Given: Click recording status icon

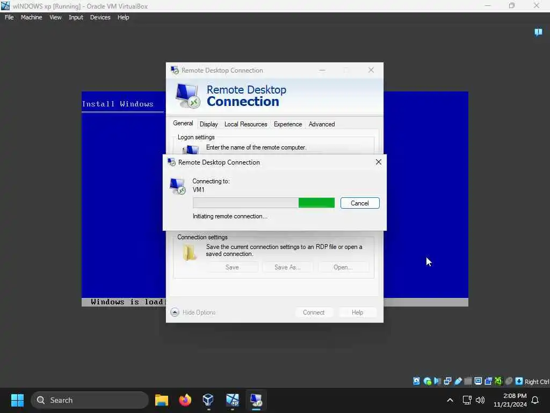Looking at the screenshot, I should tap(488, 381).
